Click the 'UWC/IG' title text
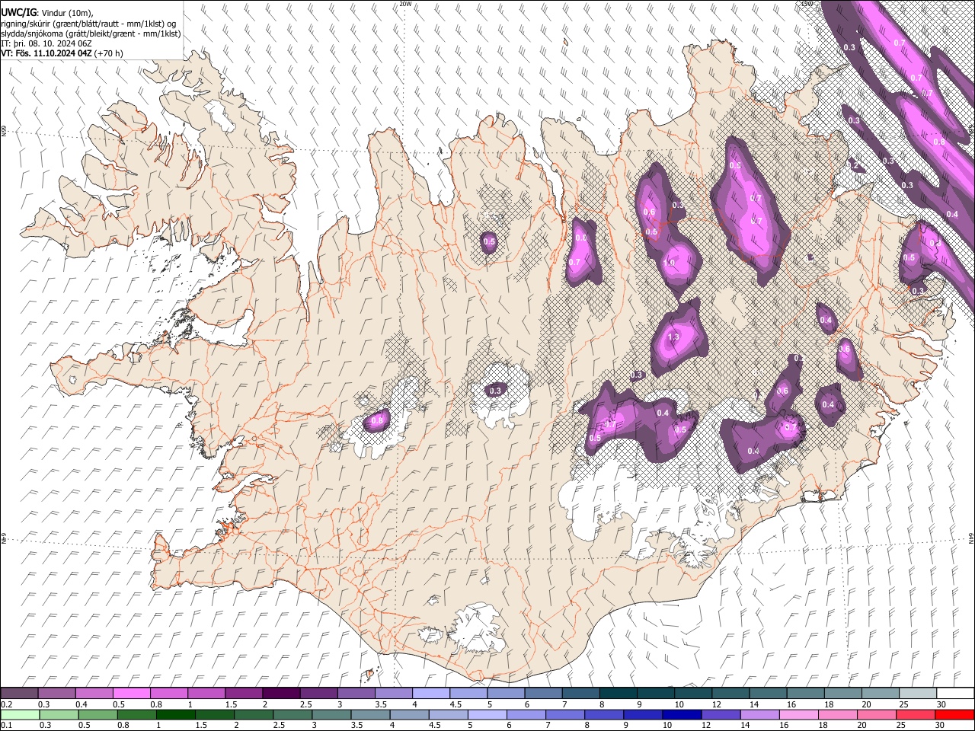 coord(18,13)
